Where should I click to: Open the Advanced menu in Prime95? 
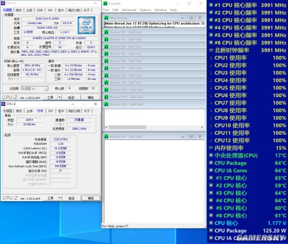pos(129,10)
